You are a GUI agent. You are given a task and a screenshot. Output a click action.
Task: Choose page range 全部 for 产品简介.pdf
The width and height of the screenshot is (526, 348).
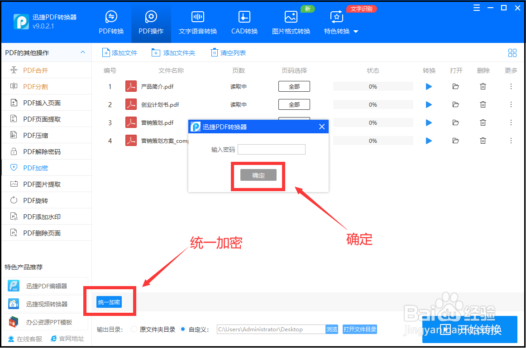point(294,86)
